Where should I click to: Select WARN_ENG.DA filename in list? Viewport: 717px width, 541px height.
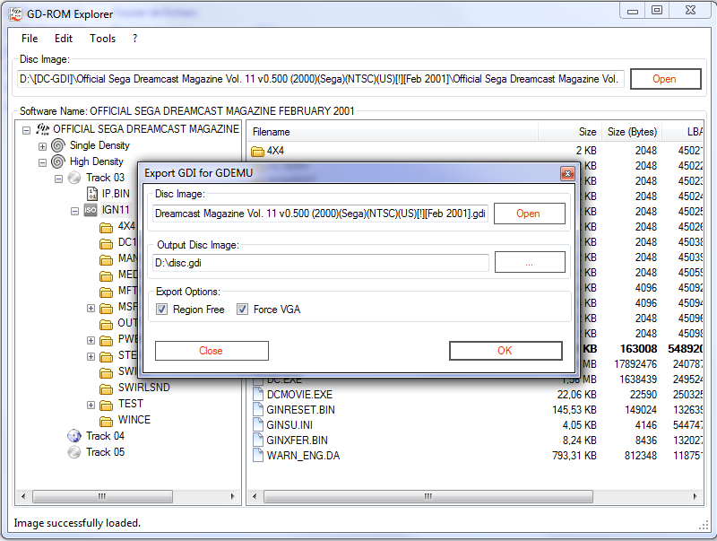[303, 456]
